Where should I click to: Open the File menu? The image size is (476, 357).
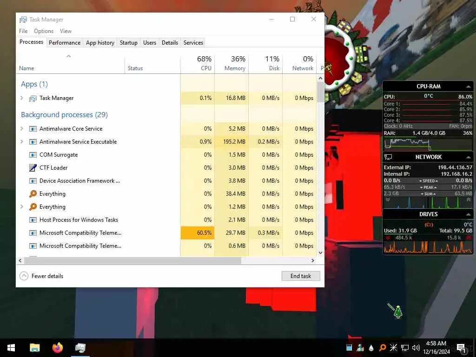23,31
